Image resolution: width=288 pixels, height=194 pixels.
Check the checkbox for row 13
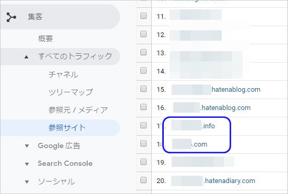point(143,52)
